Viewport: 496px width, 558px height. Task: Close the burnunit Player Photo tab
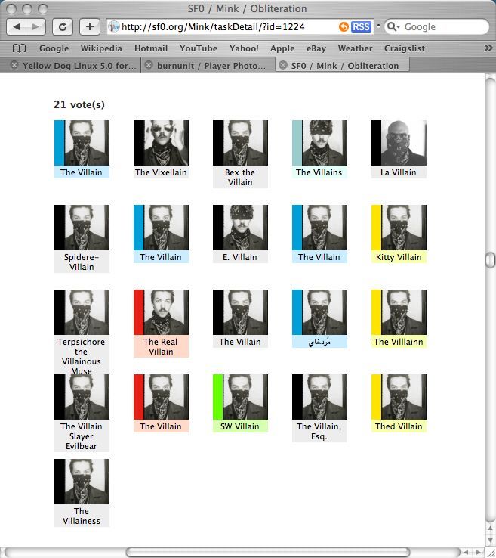[149, 65]
